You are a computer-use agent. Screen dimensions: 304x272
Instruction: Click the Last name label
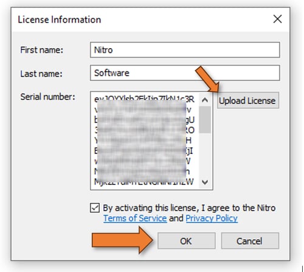pos(41,74)
